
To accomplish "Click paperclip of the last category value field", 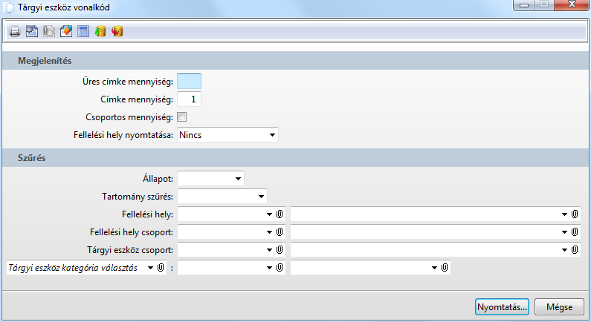I will pos(445,267).
